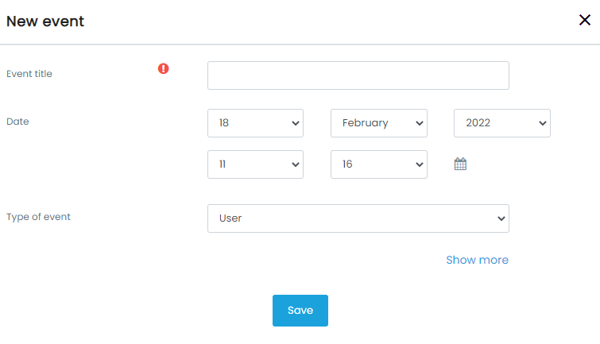The height and width of the screenshot is (344, 600).
Task: Click the chevron arrow of the minute dropdown
Action: pyautogui.click(x=419, y=164)
